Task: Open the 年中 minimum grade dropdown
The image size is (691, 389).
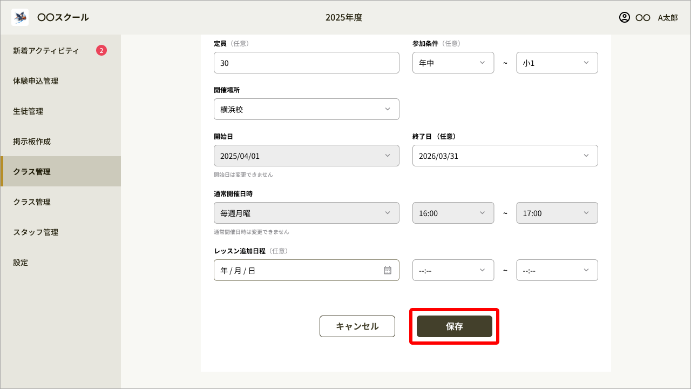Action: (x=453, y=63)
